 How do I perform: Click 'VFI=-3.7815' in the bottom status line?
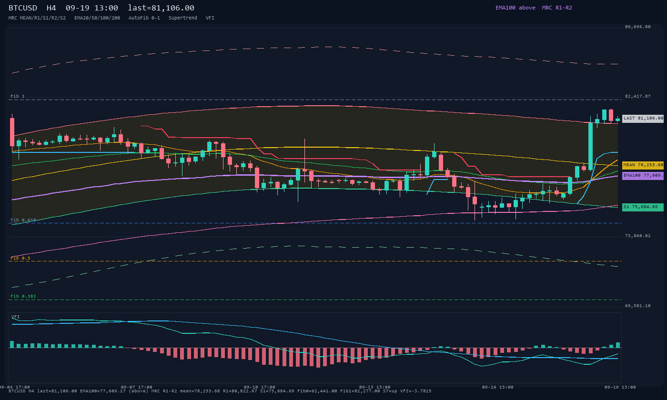click(x=416, y=391)
